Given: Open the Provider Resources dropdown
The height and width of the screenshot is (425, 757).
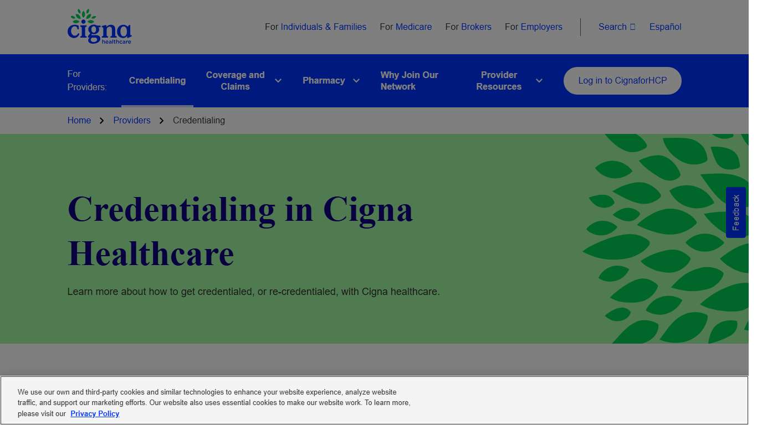Looking at the screenshot, I should 539,80.
